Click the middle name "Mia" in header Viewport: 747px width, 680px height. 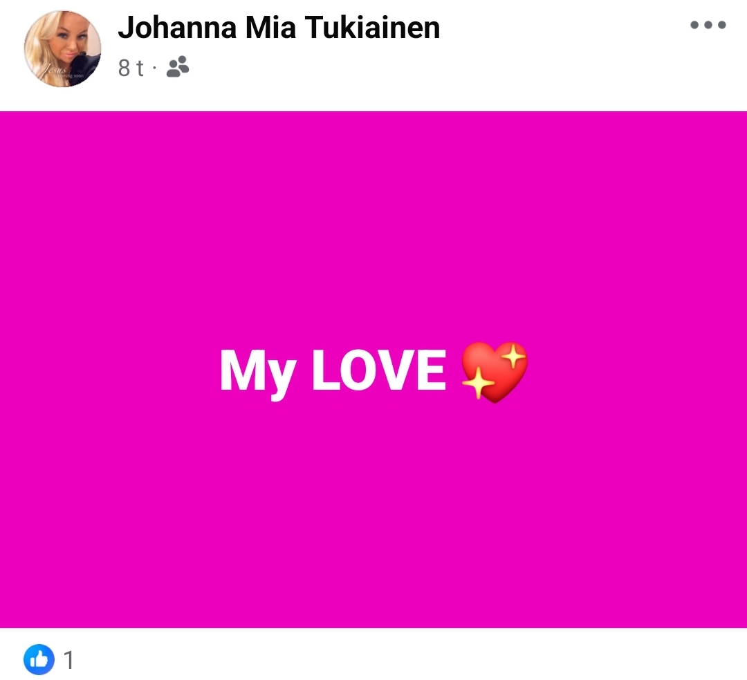270,27
